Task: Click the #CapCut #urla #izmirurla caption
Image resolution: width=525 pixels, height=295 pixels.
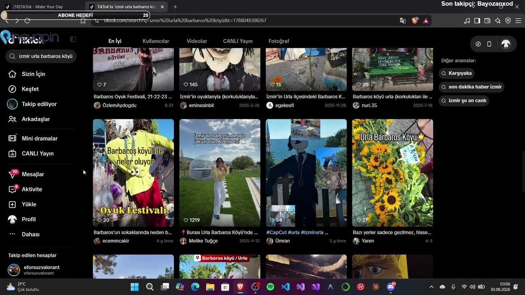Action: [x=297, y=232]
